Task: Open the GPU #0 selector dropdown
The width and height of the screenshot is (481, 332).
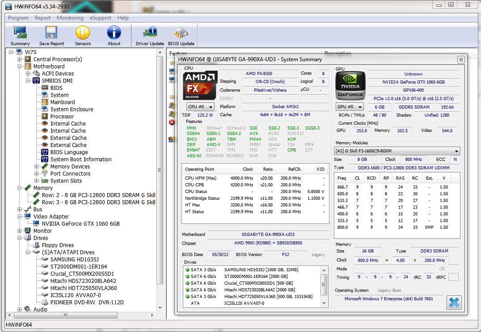Action: click(x=350, y=107)
